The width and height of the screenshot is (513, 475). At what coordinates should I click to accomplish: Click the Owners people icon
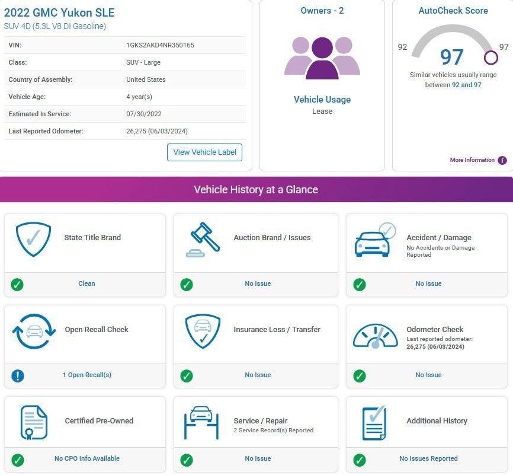[322, 58]
